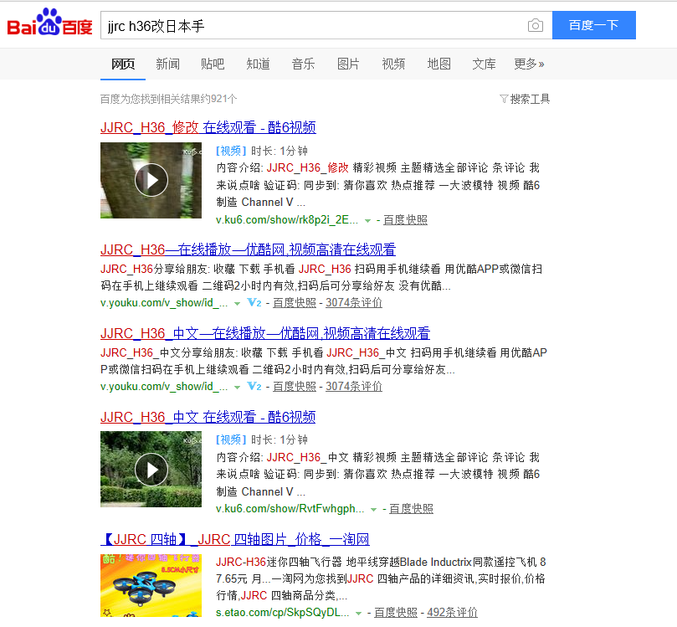Open 百度快照 for the RvtFwhgph ku6 result
Image resolution: width=677 pixels, height=627 pixels.
[x=411, y=509]
